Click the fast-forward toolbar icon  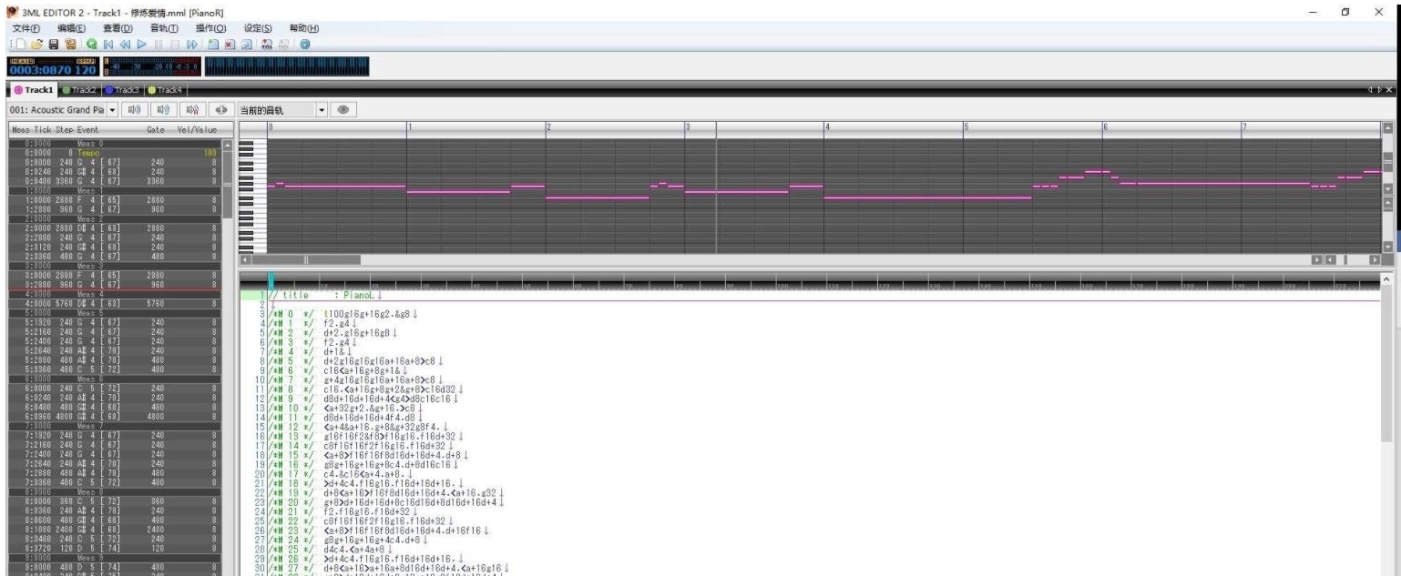[x=192, y=44]
